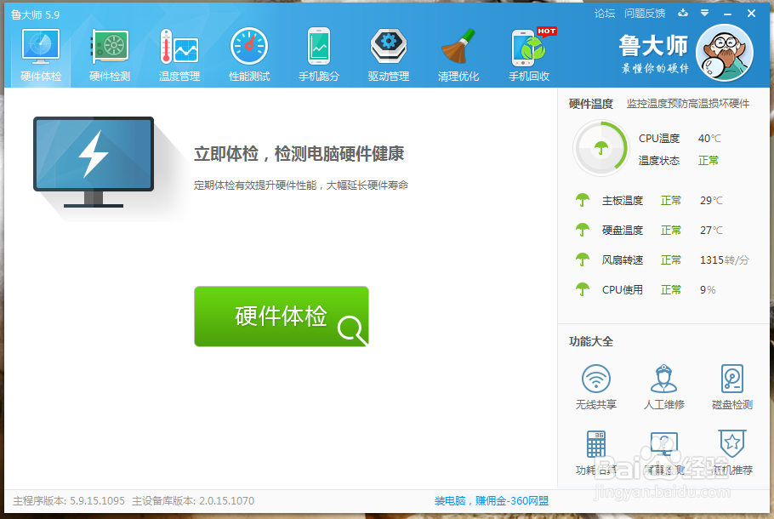Open 清理优化 broom cleanup tool

[458, 54]
